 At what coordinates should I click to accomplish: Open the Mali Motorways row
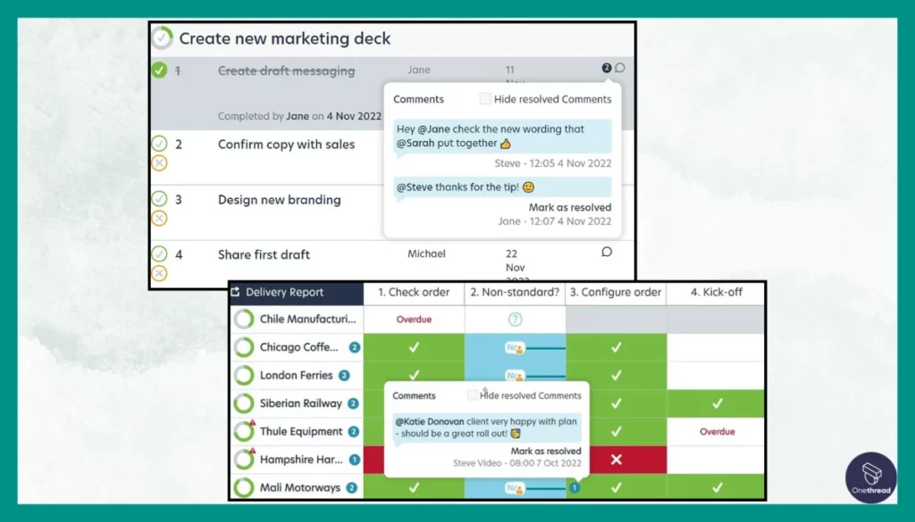coord(300,487)
